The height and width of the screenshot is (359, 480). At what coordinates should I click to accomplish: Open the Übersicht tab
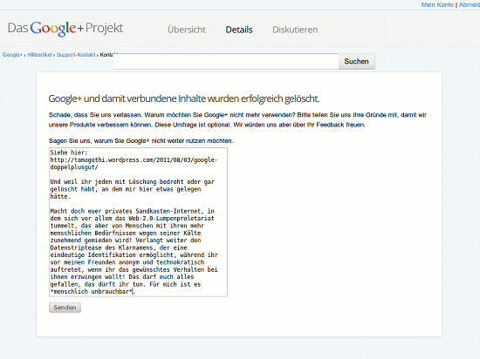187,30
